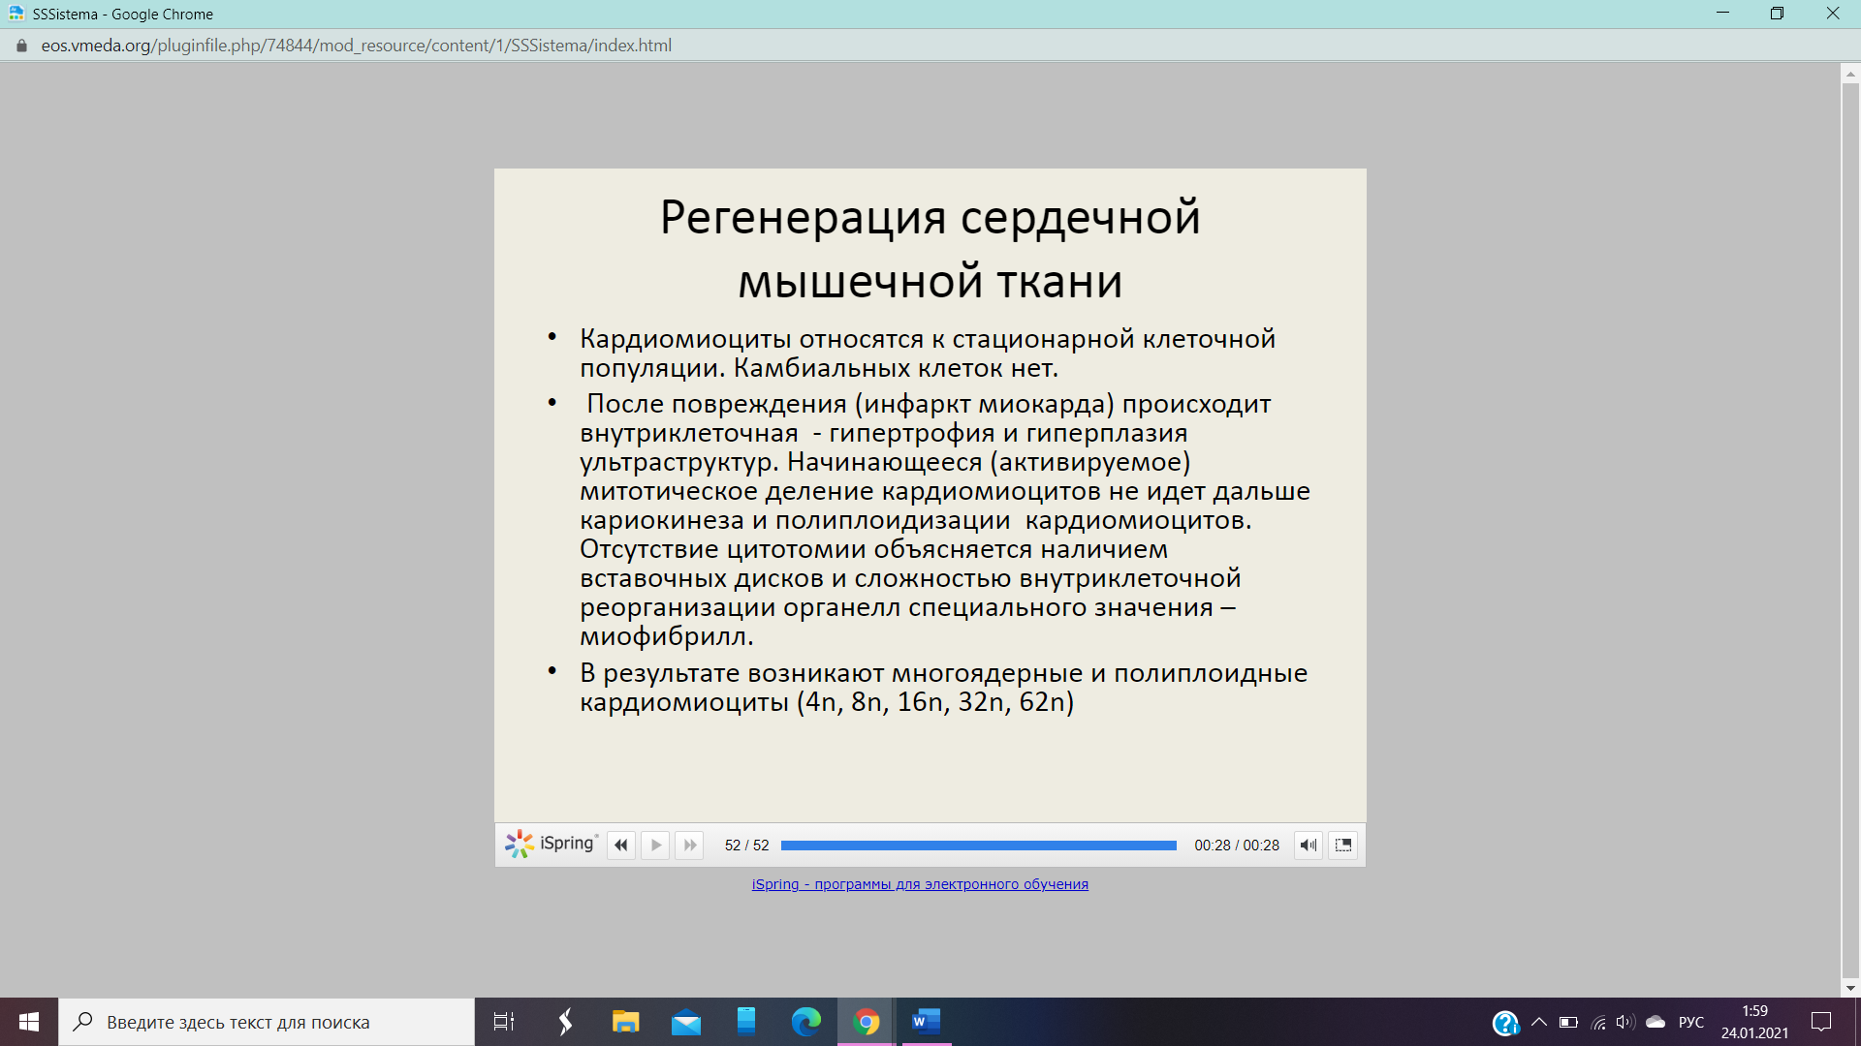The image size is (1861, 1046).
Task: Open the clock and calendar flyout
Action: [1754, 1022]
